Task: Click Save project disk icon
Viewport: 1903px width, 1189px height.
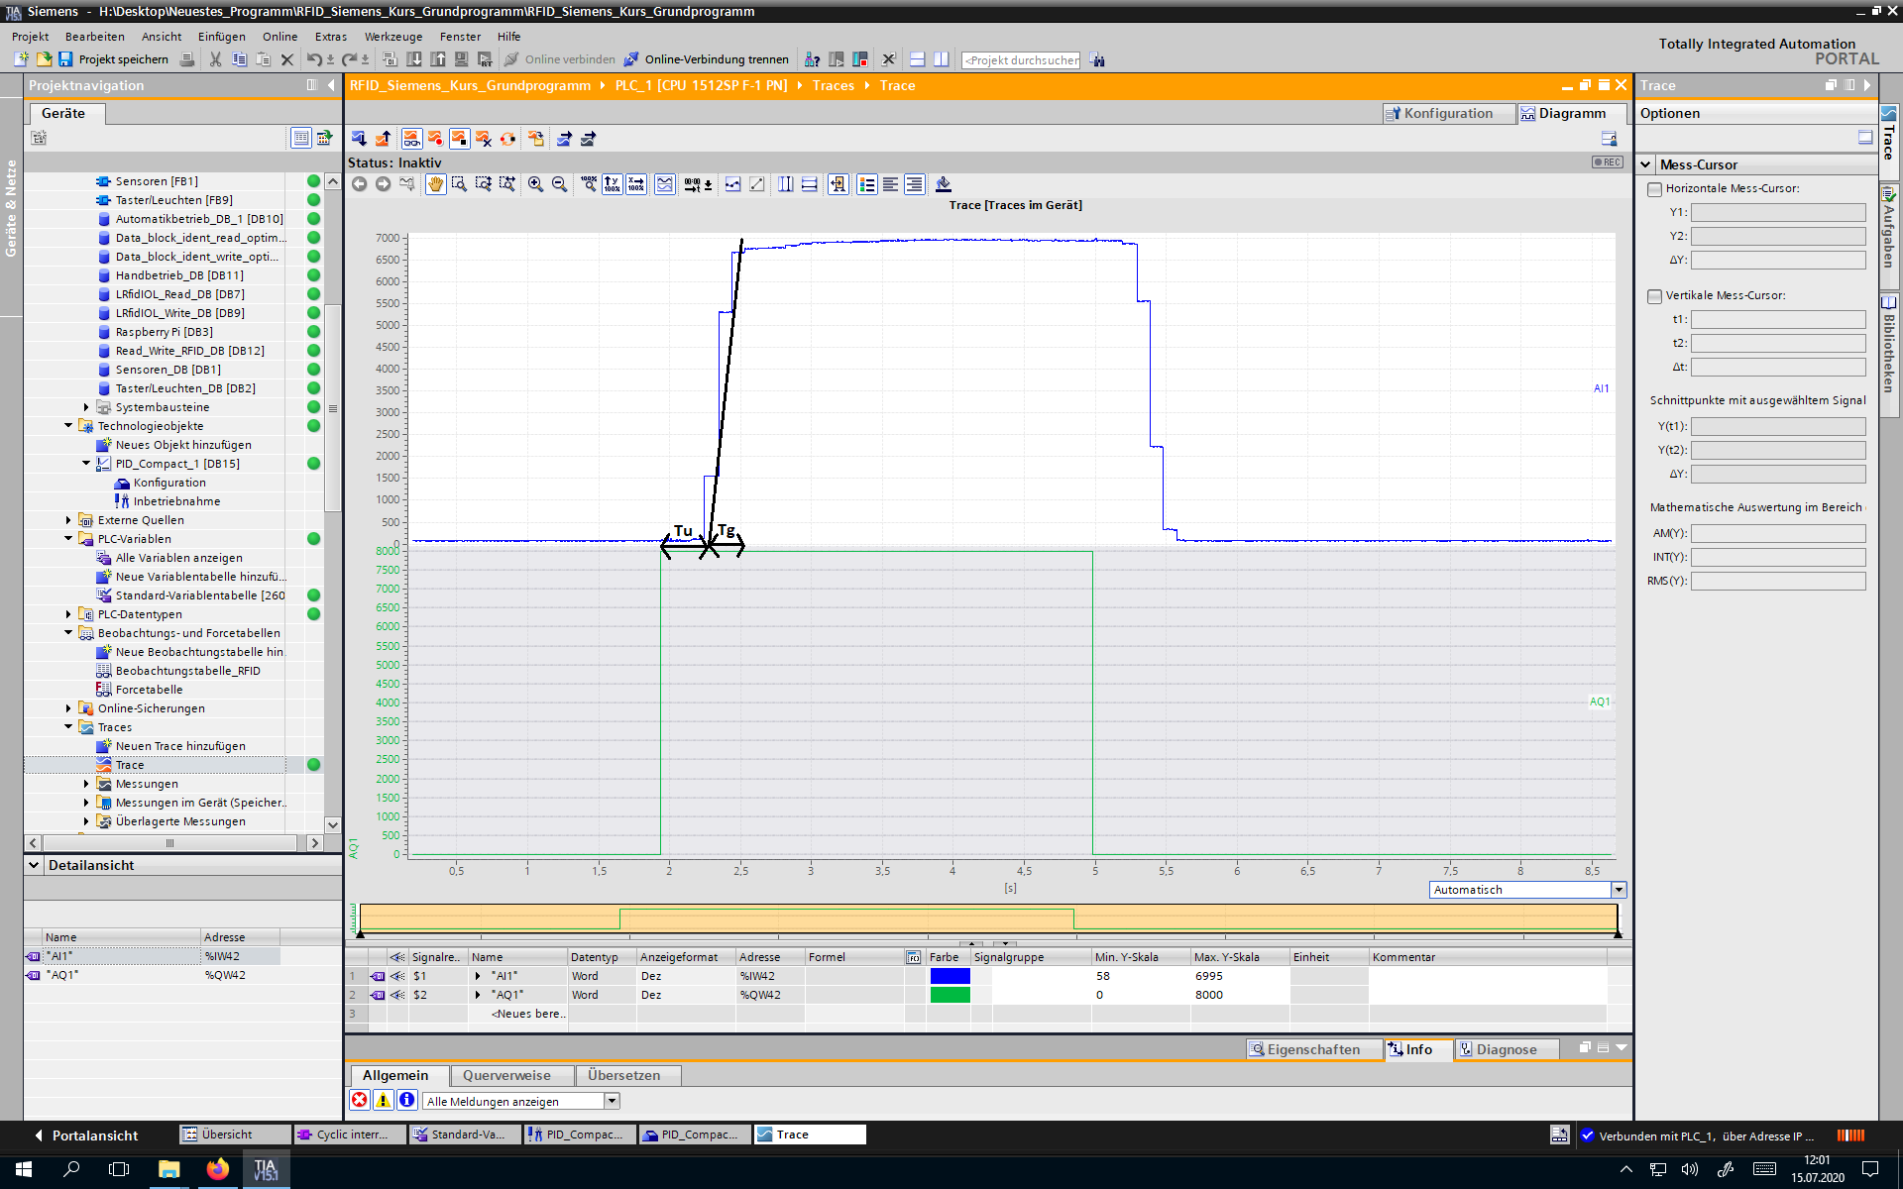Action: click(x=65, y=59)
